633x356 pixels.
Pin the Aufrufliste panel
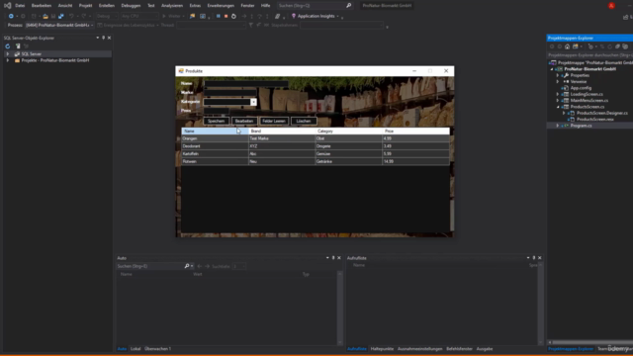click(x=534, y=258)
